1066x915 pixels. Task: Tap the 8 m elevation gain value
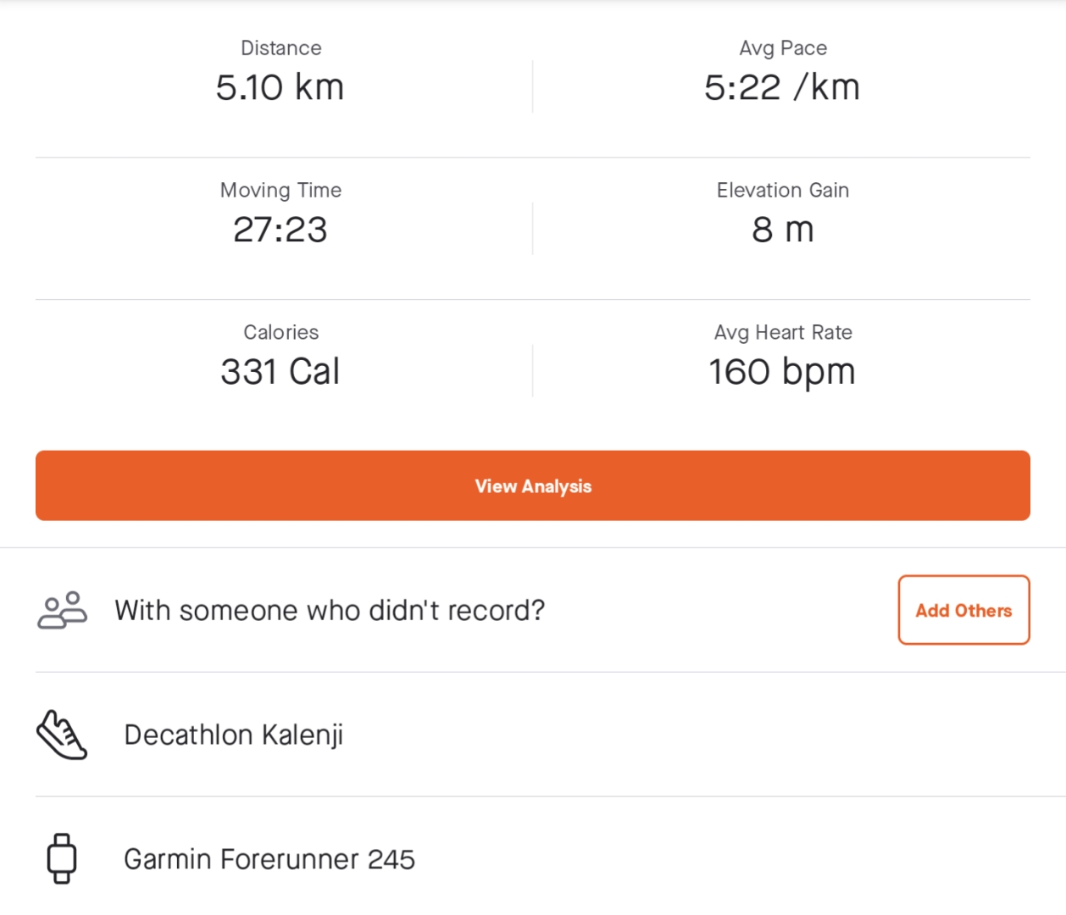[x=782, y=230]
